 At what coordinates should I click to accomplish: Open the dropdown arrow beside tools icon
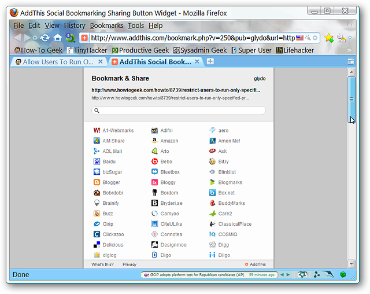pyautogui.click(x=350, y=38)
